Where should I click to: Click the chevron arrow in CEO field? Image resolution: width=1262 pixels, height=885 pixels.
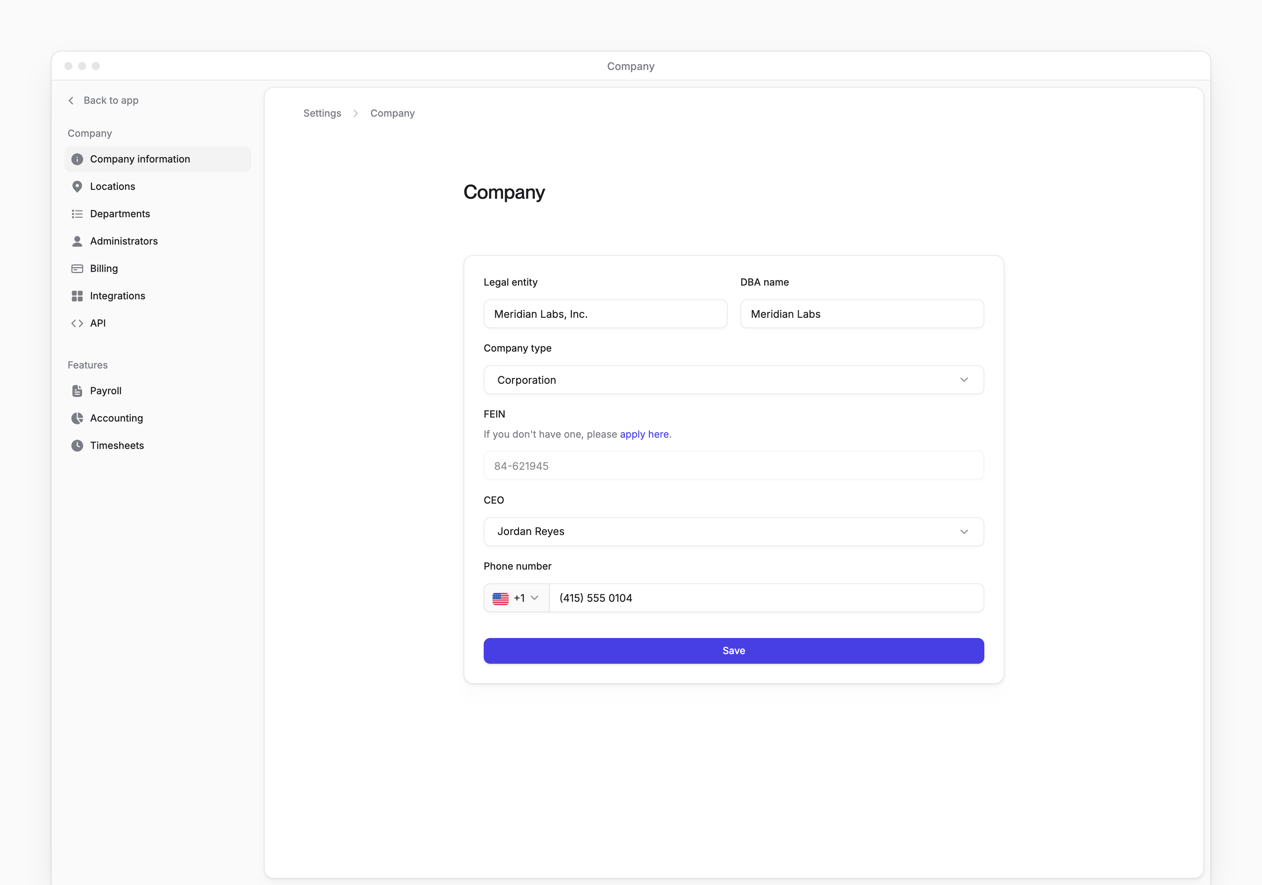(x=963, y=532)
